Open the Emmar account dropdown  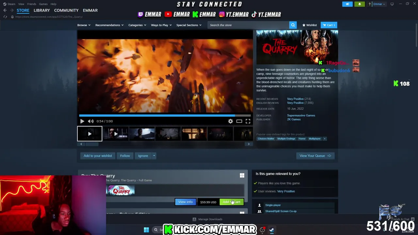pyautogui.click(x=379, y=4)
